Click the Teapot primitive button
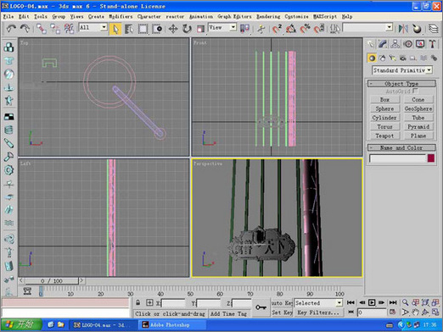 tap(384, 136)
